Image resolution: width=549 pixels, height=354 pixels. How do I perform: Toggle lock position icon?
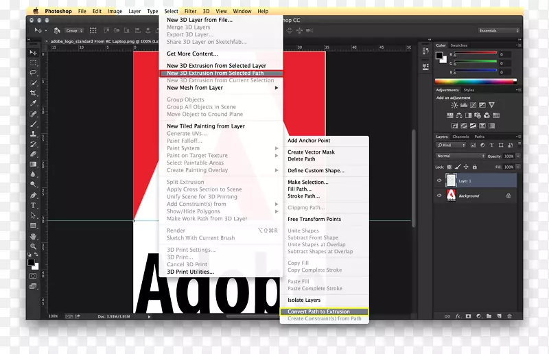pos(466,167)
